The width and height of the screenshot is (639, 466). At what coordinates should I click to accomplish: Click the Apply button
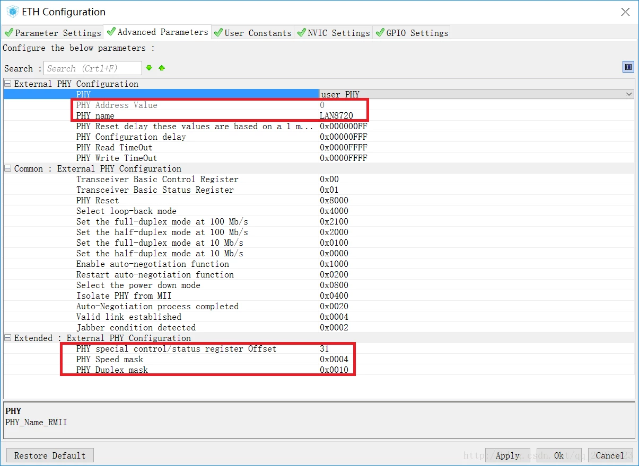(x=507, y=455)
